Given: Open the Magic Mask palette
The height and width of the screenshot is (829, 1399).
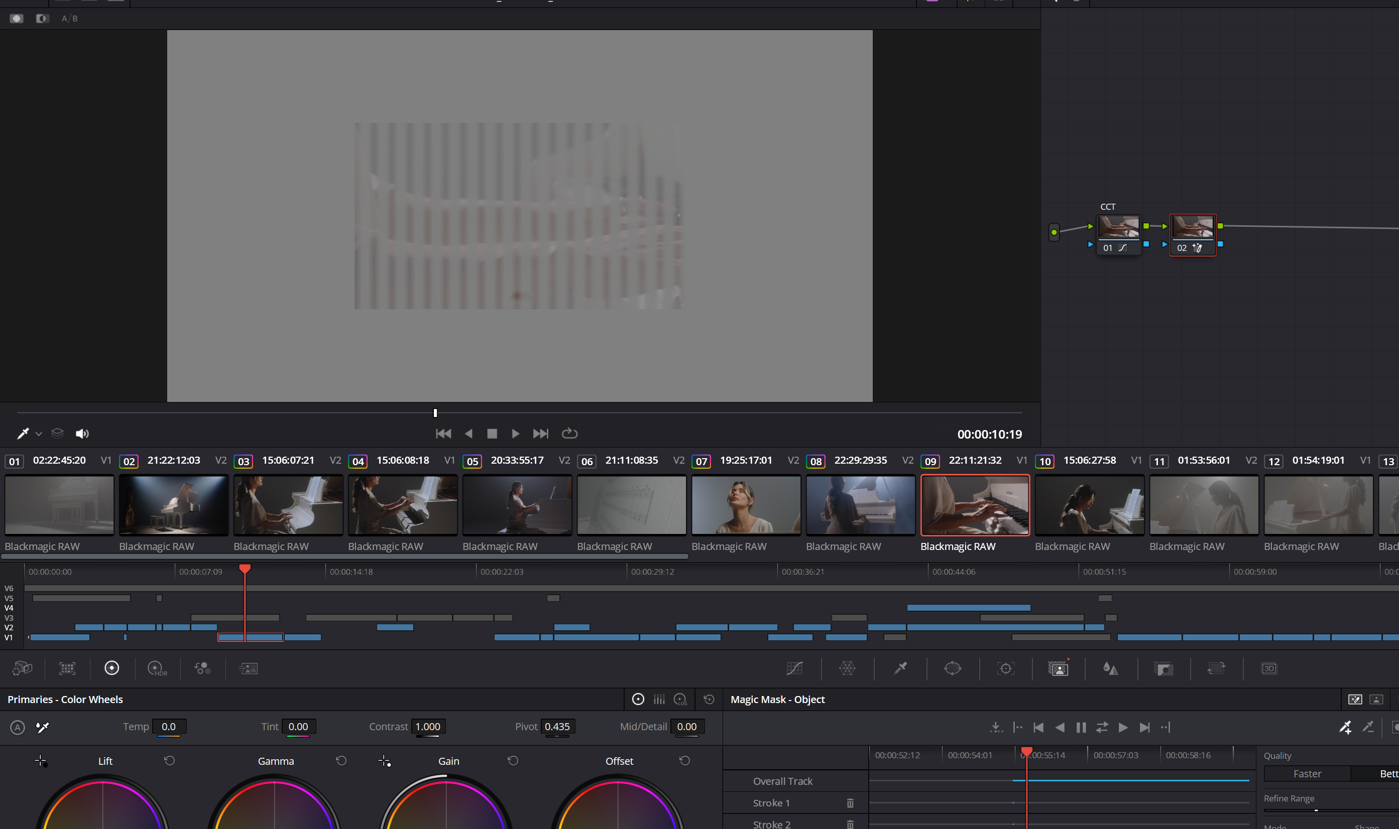Looking at the screenshot, I should click(x=1058, y=668).
